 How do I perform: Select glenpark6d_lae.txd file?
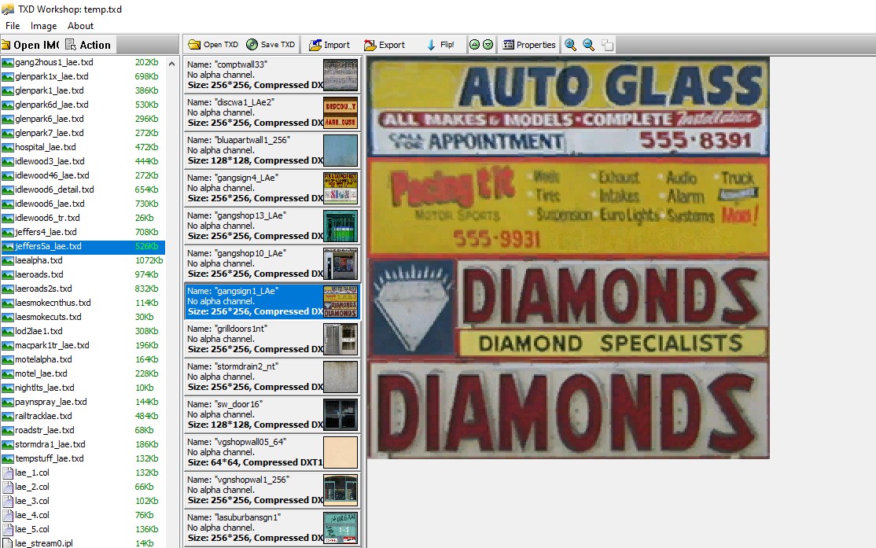click(83, 105)
